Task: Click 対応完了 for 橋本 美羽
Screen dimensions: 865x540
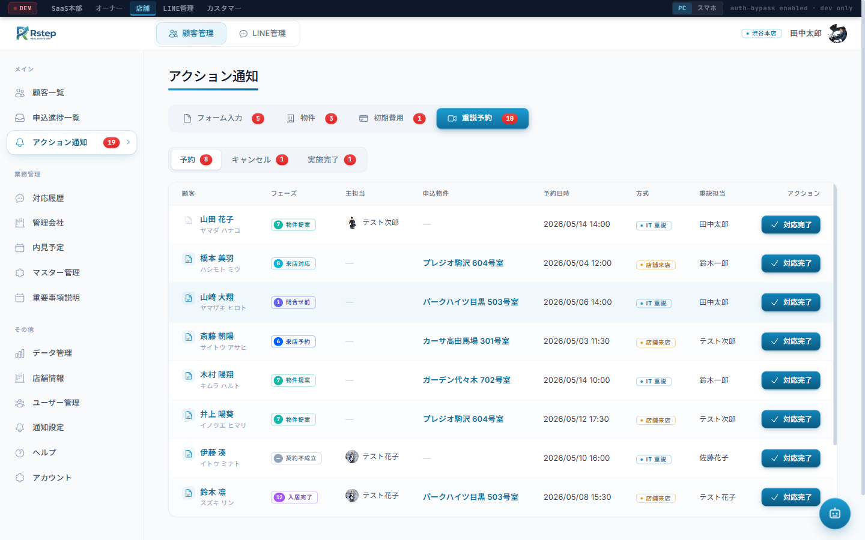Action: pos(791,263)
